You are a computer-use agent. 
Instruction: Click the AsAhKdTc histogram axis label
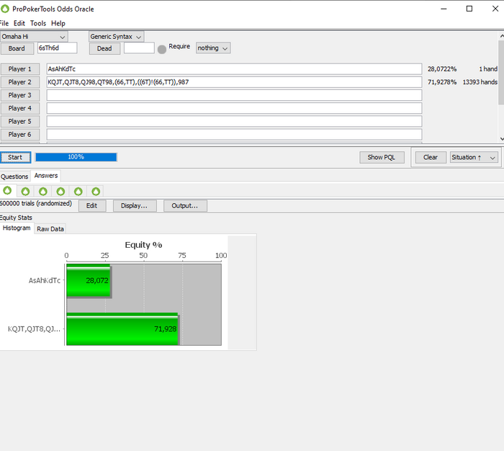pos(45,280)
